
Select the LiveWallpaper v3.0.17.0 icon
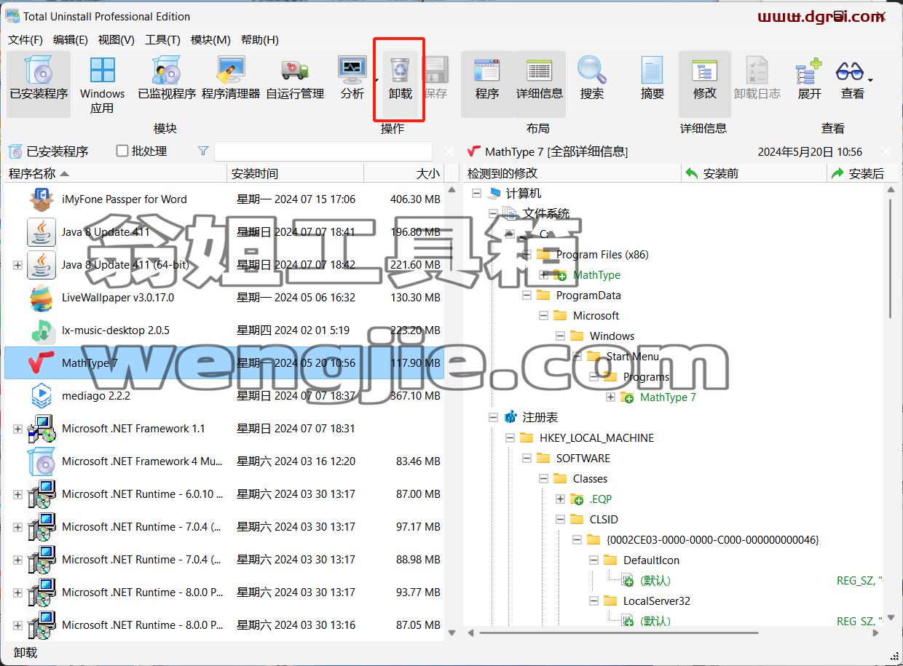pyautogui.click(x=42, y=298)
